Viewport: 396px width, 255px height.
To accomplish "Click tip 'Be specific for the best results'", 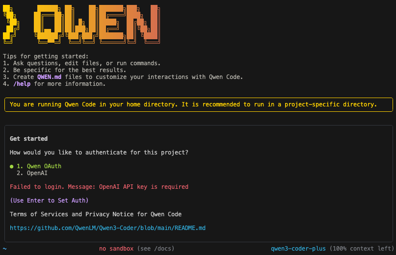I will [x=70, y=70].
